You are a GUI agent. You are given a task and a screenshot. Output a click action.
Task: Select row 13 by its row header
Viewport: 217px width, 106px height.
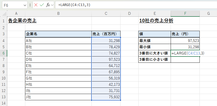4,97
